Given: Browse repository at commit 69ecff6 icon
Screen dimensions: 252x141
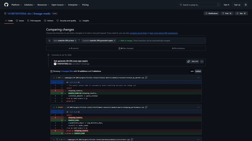Looking at the screenshot, I should 202,61.
